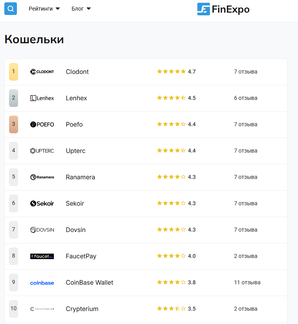Viewport: 298px width, 324px height.
Task: Click the Clodont wallet logo
Action: coord(42,72)
